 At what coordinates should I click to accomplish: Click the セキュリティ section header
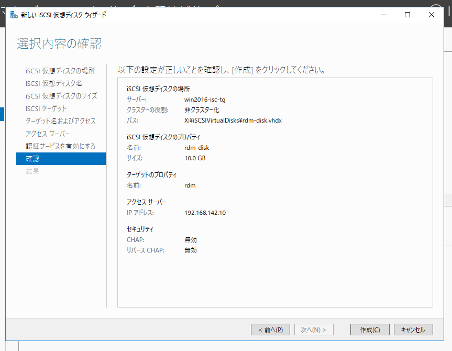[140, 229]
